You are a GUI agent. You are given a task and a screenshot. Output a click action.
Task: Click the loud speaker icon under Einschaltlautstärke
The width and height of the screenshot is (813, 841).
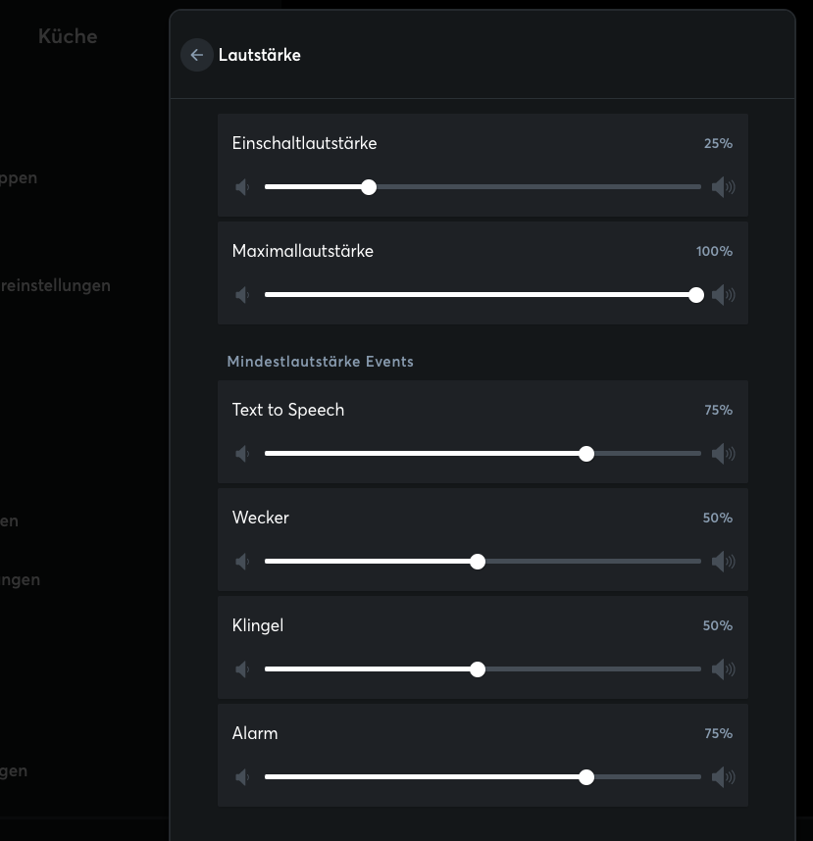pyautogui.click(x=723, y=187)
